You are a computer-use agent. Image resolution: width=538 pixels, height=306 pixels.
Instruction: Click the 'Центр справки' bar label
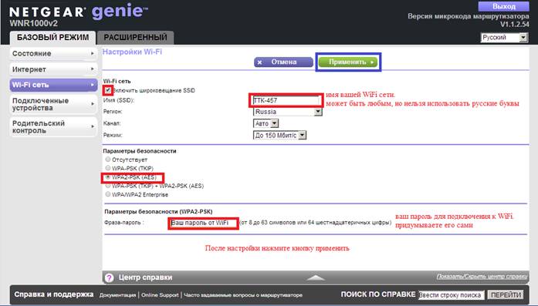point(145,277)
